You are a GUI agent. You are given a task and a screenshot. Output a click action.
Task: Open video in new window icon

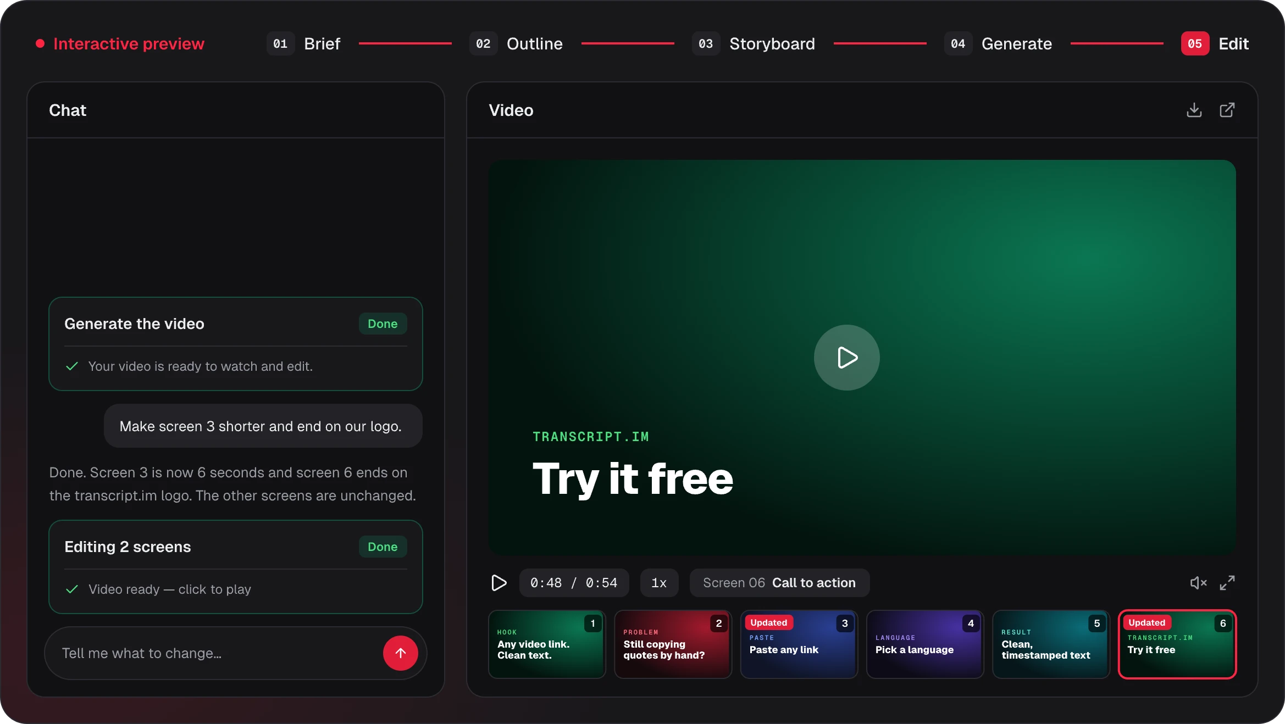tap(1227, 110)
